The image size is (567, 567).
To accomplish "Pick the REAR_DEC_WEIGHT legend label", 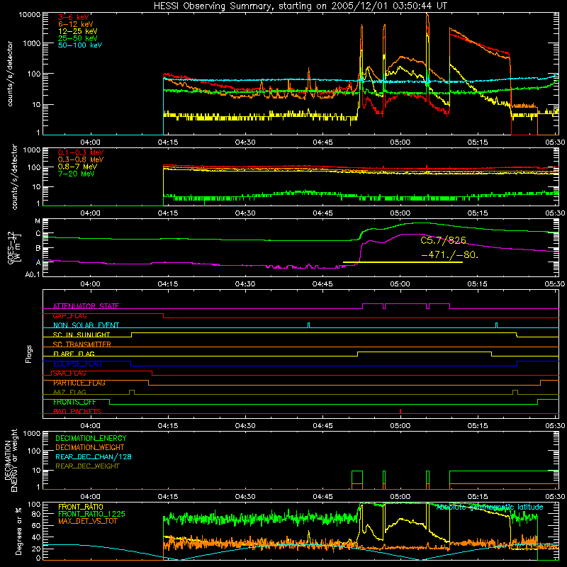I will (x=87, y=466).
